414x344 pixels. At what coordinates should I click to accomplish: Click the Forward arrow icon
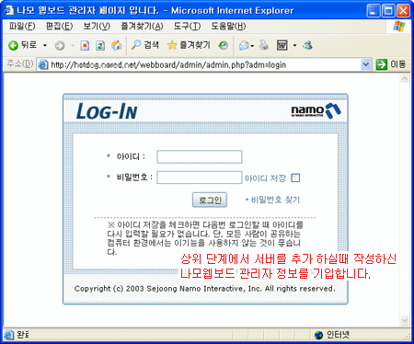(x=60, y=46)
